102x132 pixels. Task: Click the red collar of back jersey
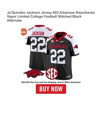point(40,26)
